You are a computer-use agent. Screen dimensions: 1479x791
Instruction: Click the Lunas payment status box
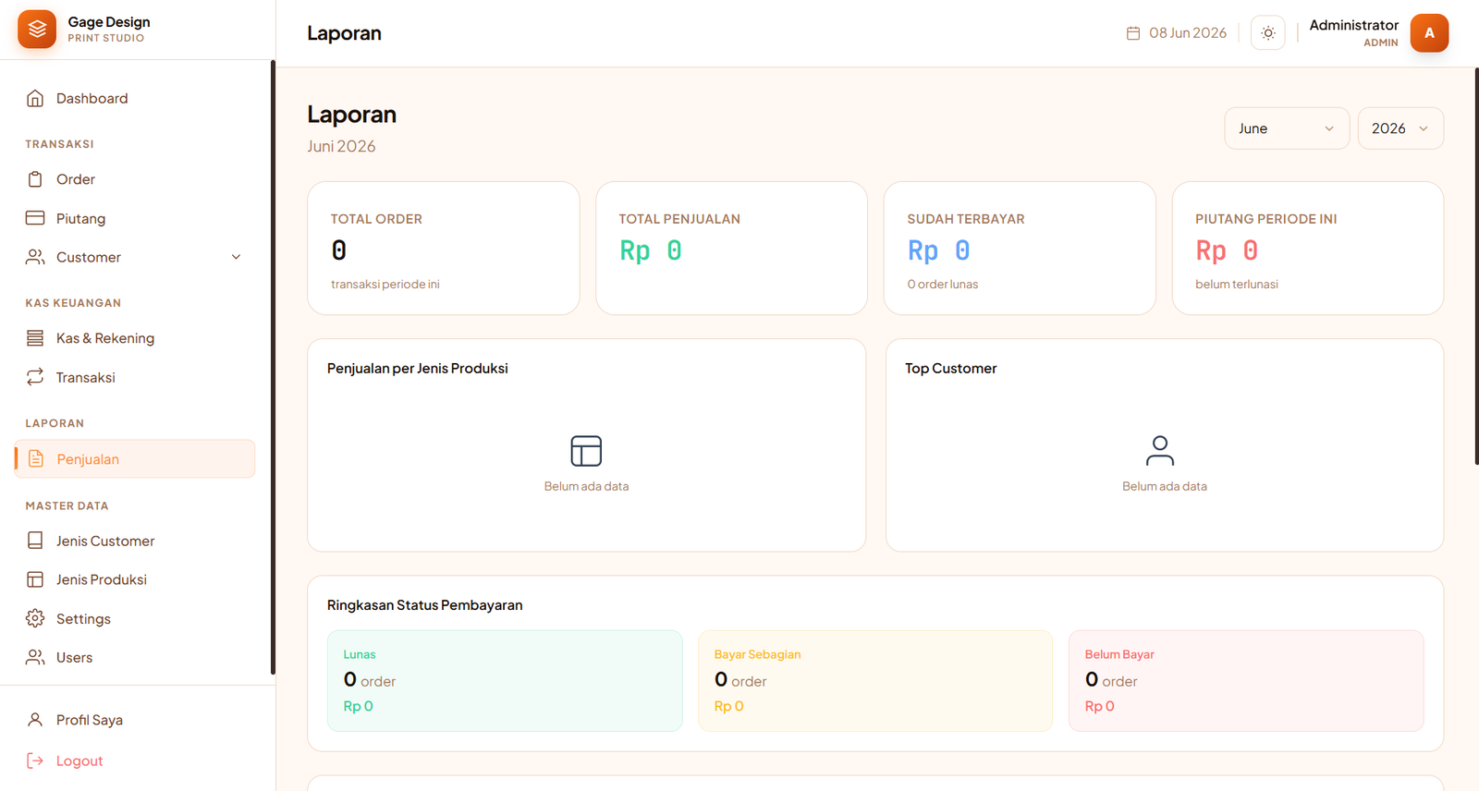[505, 681]
